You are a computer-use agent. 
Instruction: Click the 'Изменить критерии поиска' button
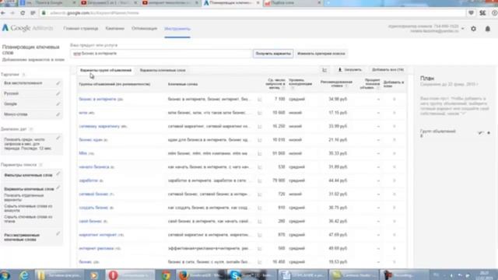coord(321,54)
